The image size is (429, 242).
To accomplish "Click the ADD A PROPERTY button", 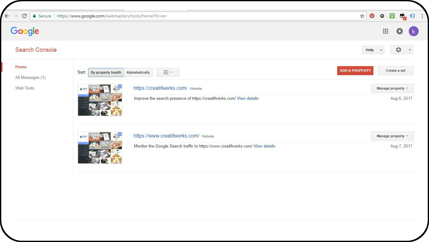I will (355, 70).
